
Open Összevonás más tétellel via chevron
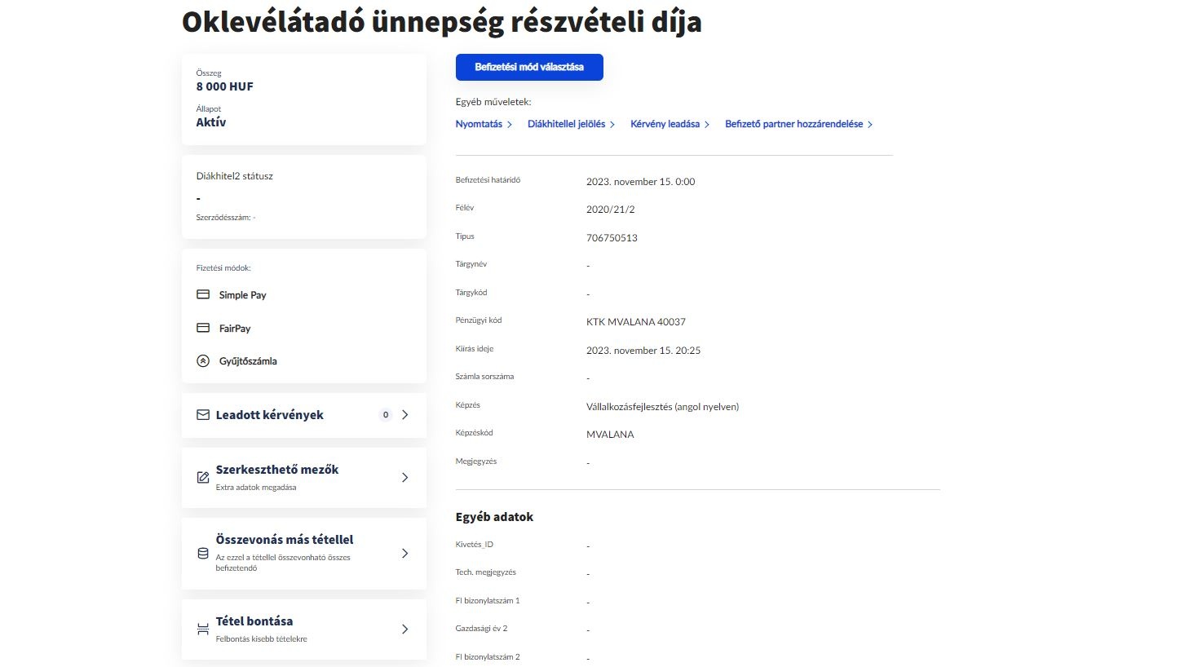[405, 553]
